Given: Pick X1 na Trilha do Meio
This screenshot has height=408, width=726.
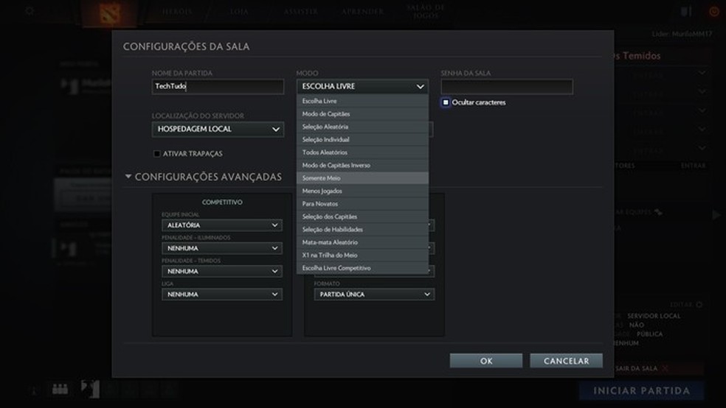Looking at the screenshot, I should coord(362,255).
